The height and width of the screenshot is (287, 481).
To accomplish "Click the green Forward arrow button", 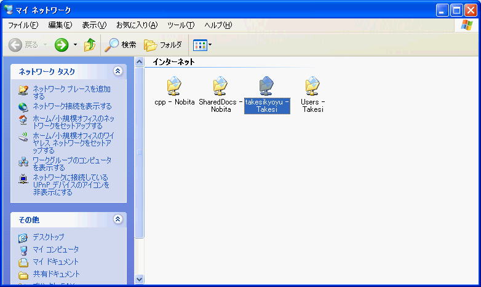I will (62, 45).
